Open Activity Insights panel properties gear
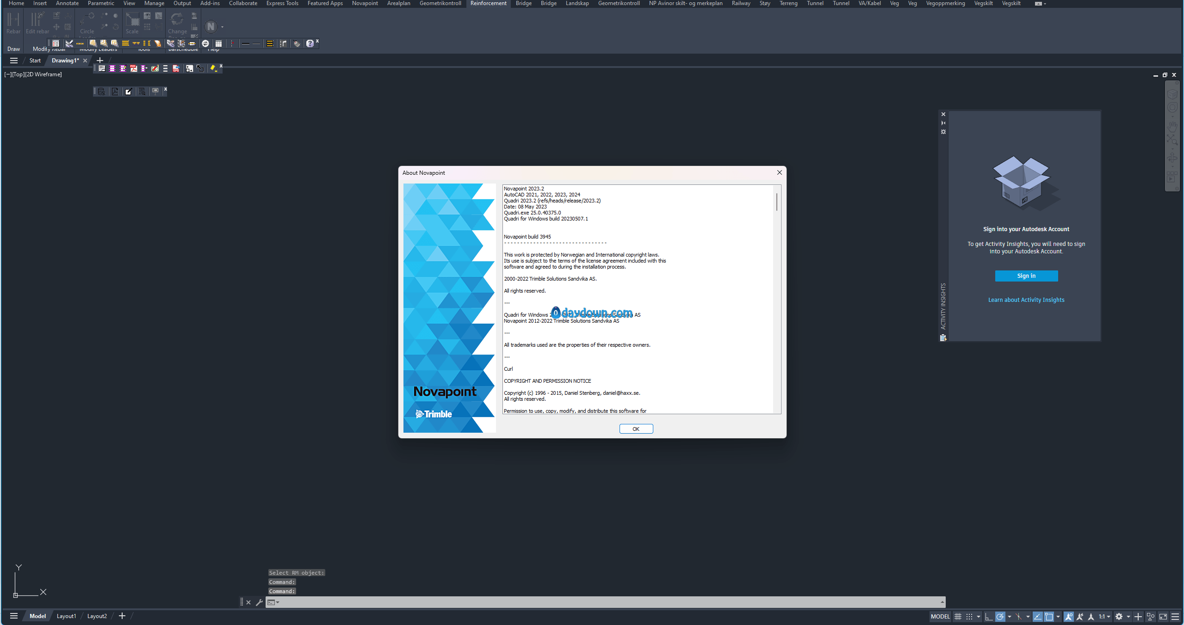Image resolution: width=1184 pixels, height=625 pixels. (943, 132)
